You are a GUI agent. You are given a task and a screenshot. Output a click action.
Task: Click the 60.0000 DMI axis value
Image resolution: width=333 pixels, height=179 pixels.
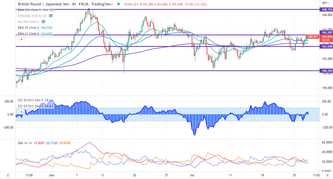[327, 142]
